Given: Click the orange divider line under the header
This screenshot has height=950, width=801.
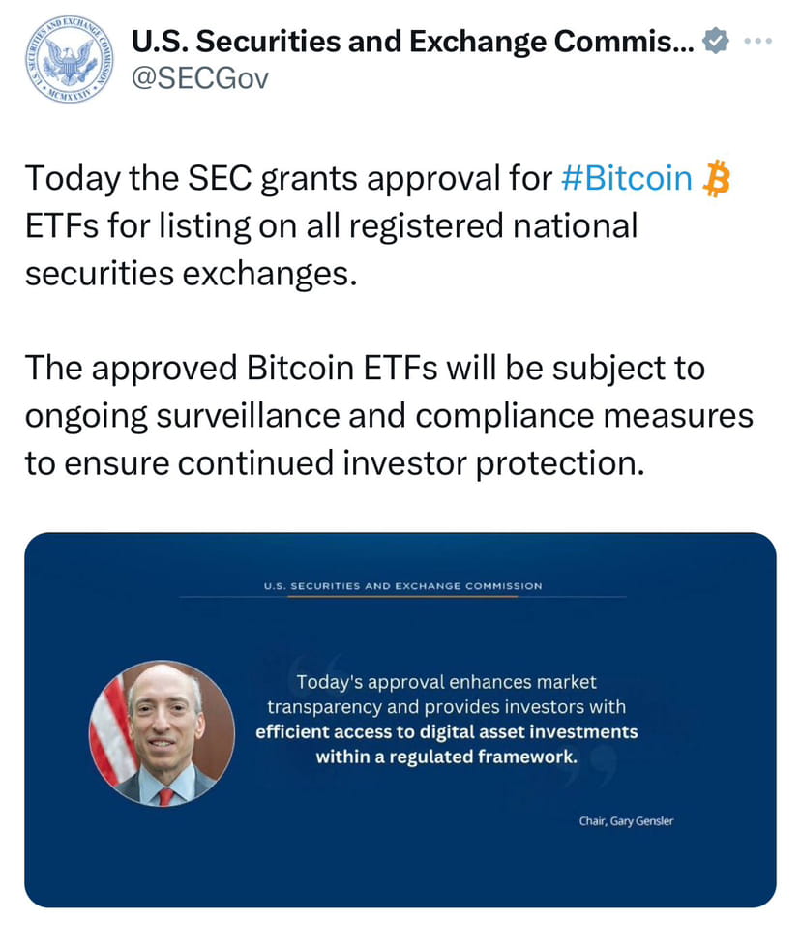Looking at the screenshot, I should tap(400, 597).
